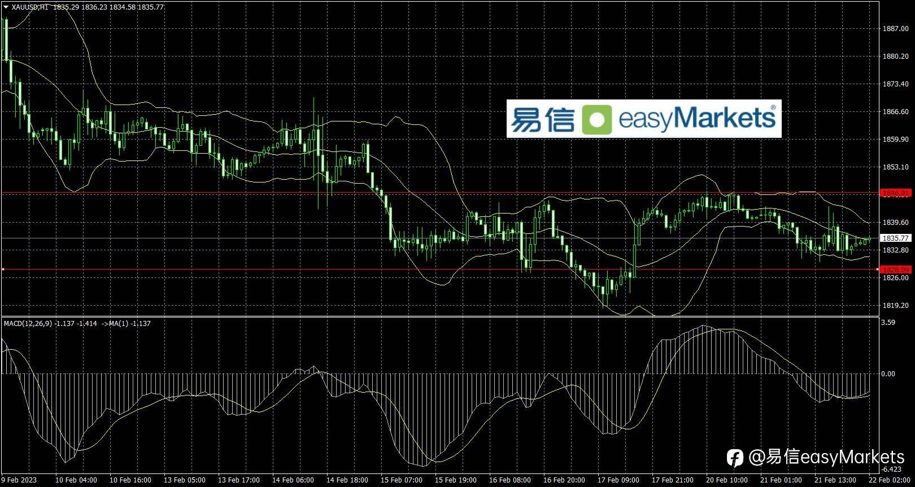Click the 17 Feb 09:00 time label
Viewport: 915px width, 487px height.
click(618, 480)
